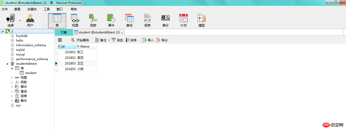346x130 pixels.
Task: Select the mybd database
Action: [20, 50]
